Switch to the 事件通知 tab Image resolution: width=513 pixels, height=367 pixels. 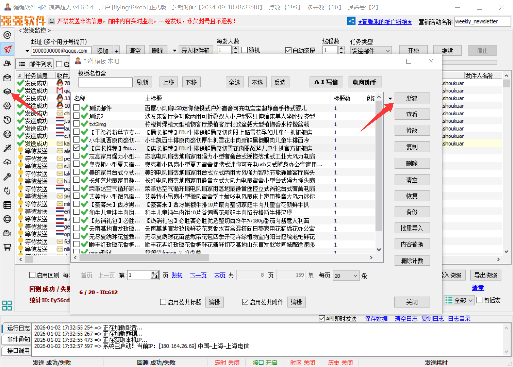click(x=18, y=339)
